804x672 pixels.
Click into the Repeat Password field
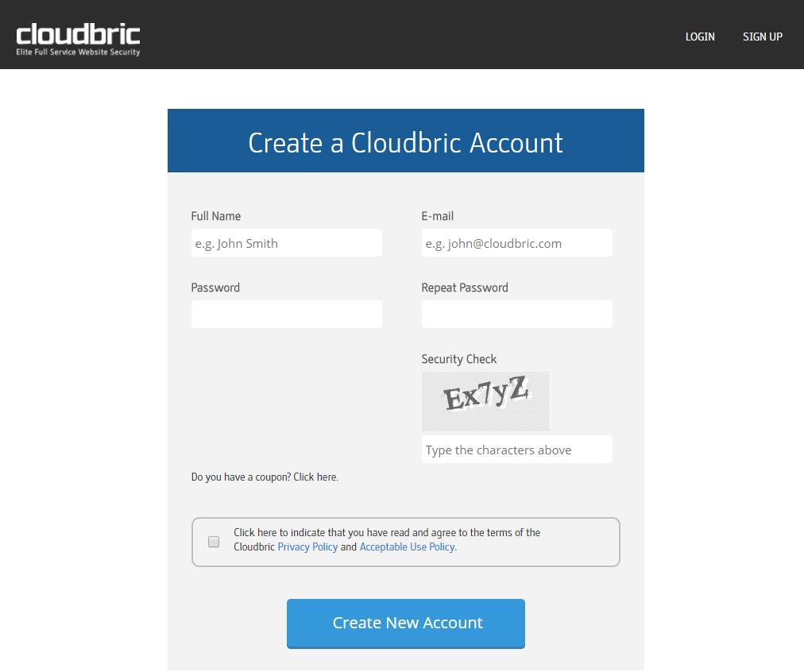pyautogui.click(x=517, y=315)
